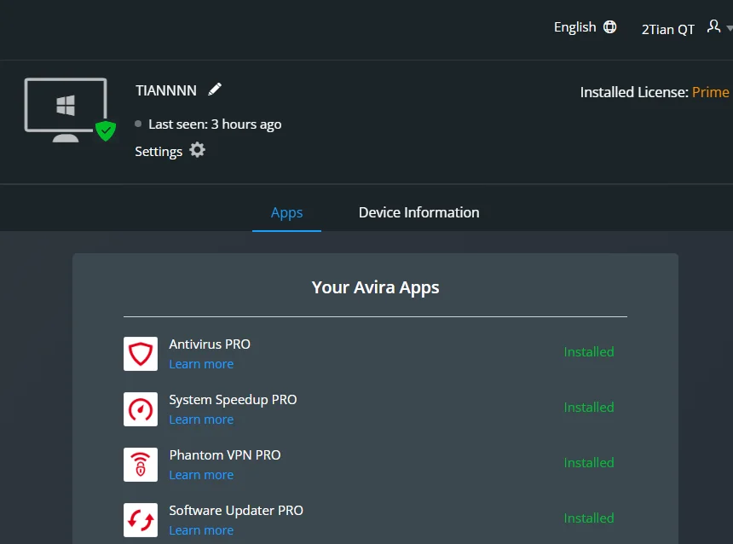This screenshot has height=544, width=733.
Task: Open the Settings gear icon
Action: click(x=197, y=150)
